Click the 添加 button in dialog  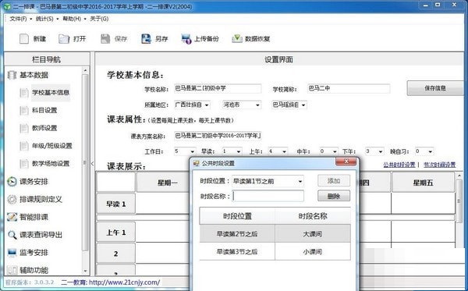point(334,181)
